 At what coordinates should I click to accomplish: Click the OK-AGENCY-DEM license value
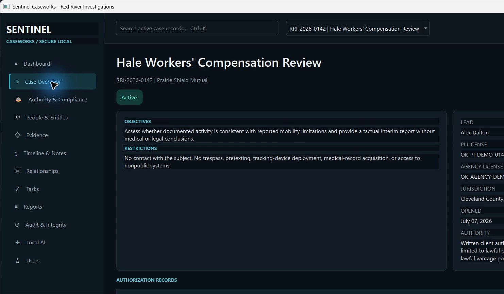[482, 177]
